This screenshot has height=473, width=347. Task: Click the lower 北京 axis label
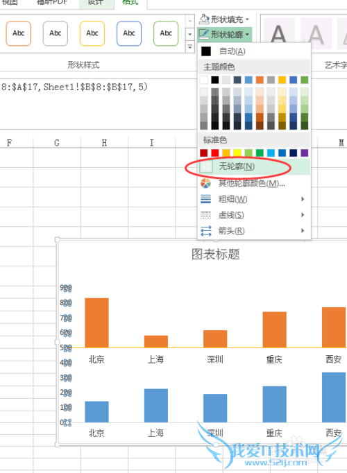(x=96, y=433)
